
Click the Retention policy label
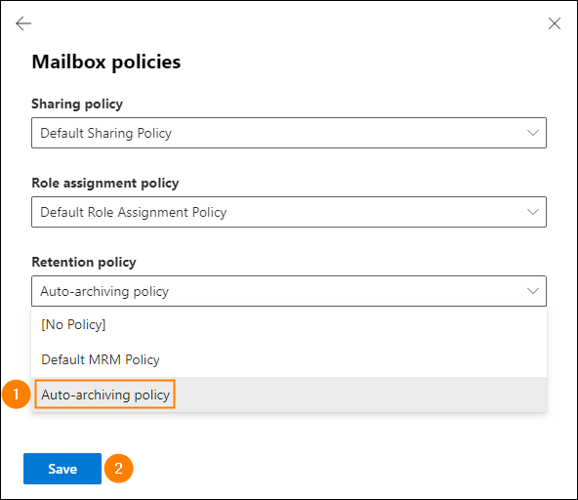84,262
